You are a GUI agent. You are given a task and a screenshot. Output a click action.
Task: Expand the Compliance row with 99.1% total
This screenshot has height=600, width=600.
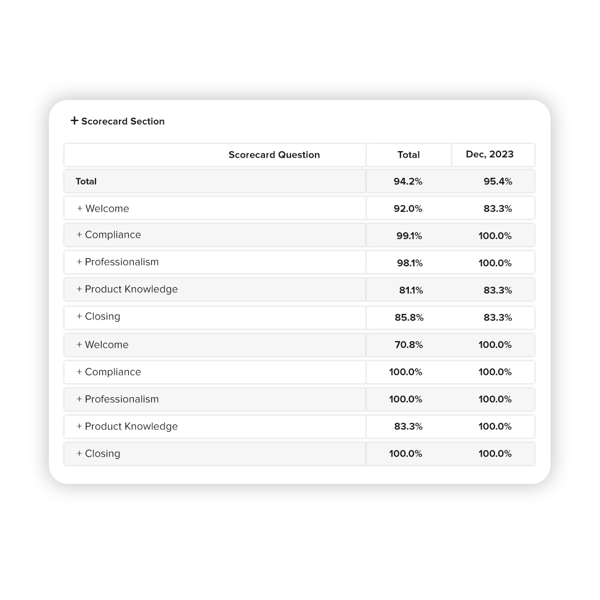(x=79, y=235)
